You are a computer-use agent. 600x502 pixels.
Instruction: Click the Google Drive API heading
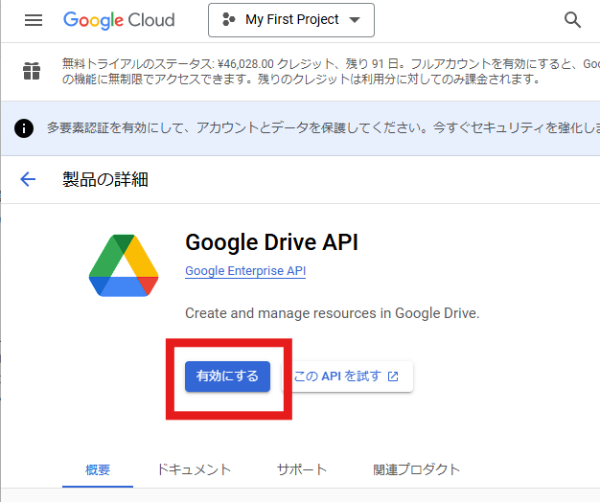coord(271,242)
